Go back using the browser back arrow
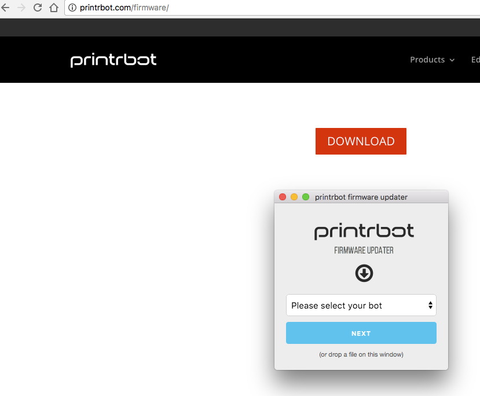Viewport: 480px width, 396px height. tap(5, 8)
